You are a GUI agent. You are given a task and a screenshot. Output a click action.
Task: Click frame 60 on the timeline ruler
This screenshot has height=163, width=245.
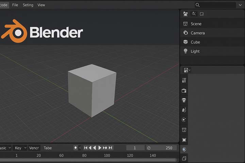pyautogui.click(x=61, y=156)
